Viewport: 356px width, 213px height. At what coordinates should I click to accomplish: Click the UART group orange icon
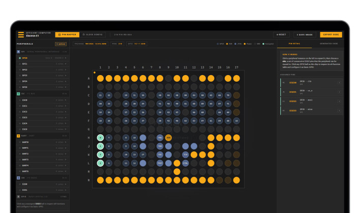click(18, 136)
